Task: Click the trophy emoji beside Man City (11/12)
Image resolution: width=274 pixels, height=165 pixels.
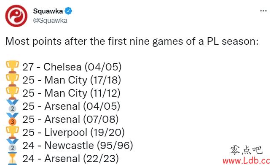Action: pos(12,93)
